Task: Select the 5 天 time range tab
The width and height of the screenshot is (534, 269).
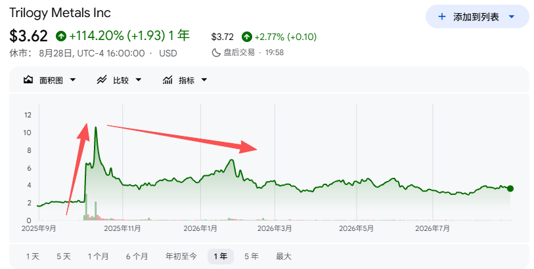Action: (x=63, y=257)
